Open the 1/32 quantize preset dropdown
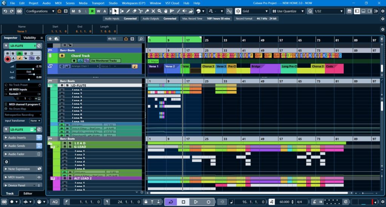Screen dimensions: 386x207 [328, 11]
